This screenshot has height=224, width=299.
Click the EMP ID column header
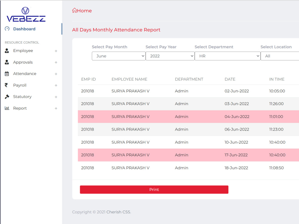pyautogui.click(x=89, y=79)
